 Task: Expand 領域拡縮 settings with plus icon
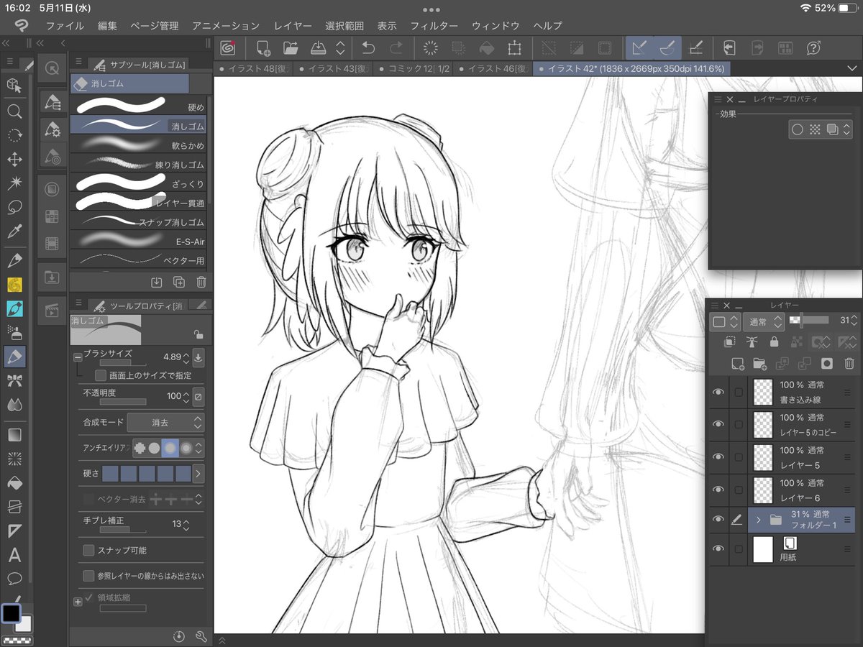[78, 602]
